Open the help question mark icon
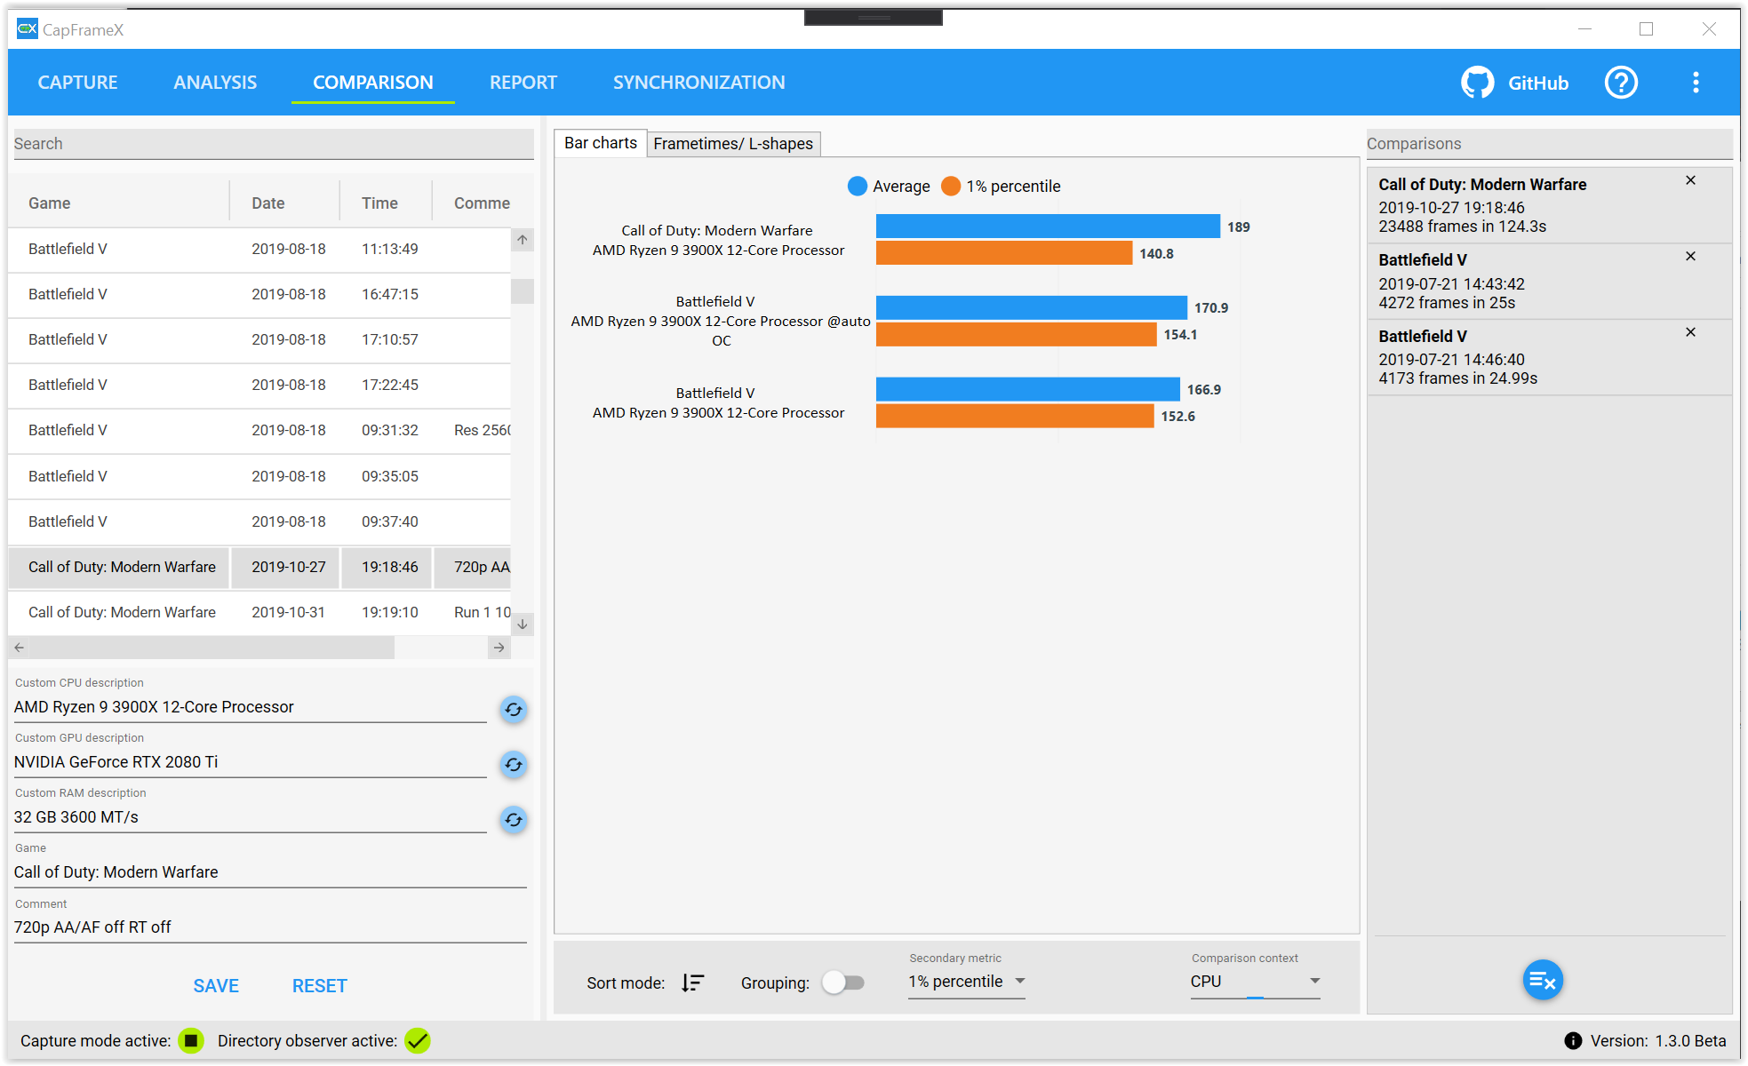Image resolution: width=1748 pixels, height=1066 pixels. 1621,82
